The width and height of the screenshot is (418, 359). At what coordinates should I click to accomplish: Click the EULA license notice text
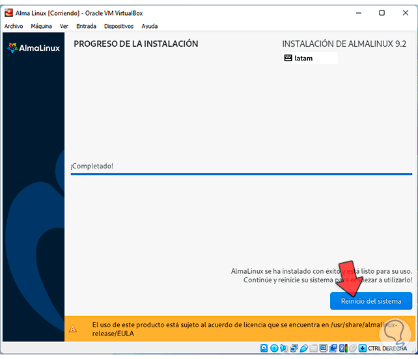(244, 329)
